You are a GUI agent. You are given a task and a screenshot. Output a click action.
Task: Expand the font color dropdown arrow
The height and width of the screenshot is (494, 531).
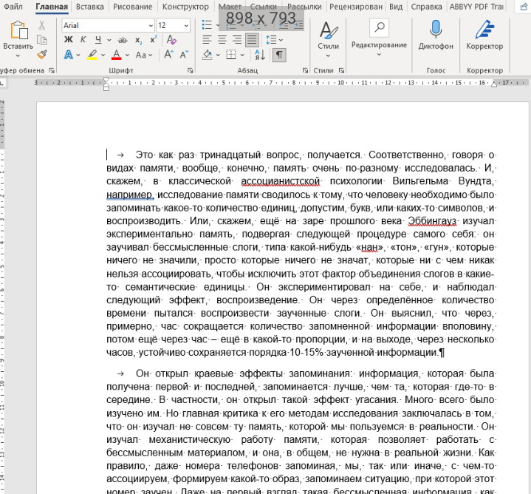click(127, 55)
